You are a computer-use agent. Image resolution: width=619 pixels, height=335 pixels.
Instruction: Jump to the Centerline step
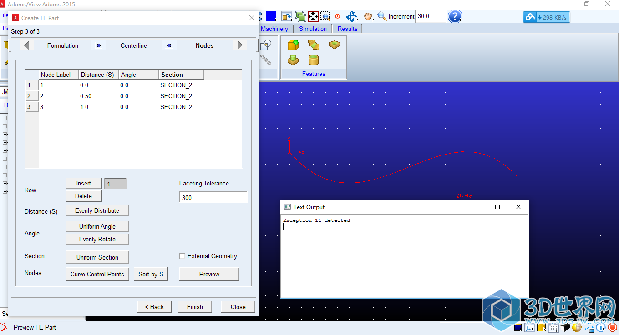click(134, 45)
